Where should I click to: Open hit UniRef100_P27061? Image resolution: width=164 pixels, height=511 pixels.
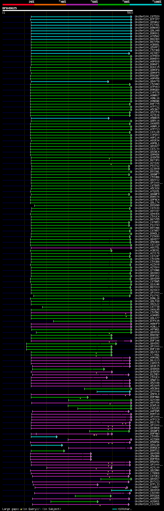[147, 25]
